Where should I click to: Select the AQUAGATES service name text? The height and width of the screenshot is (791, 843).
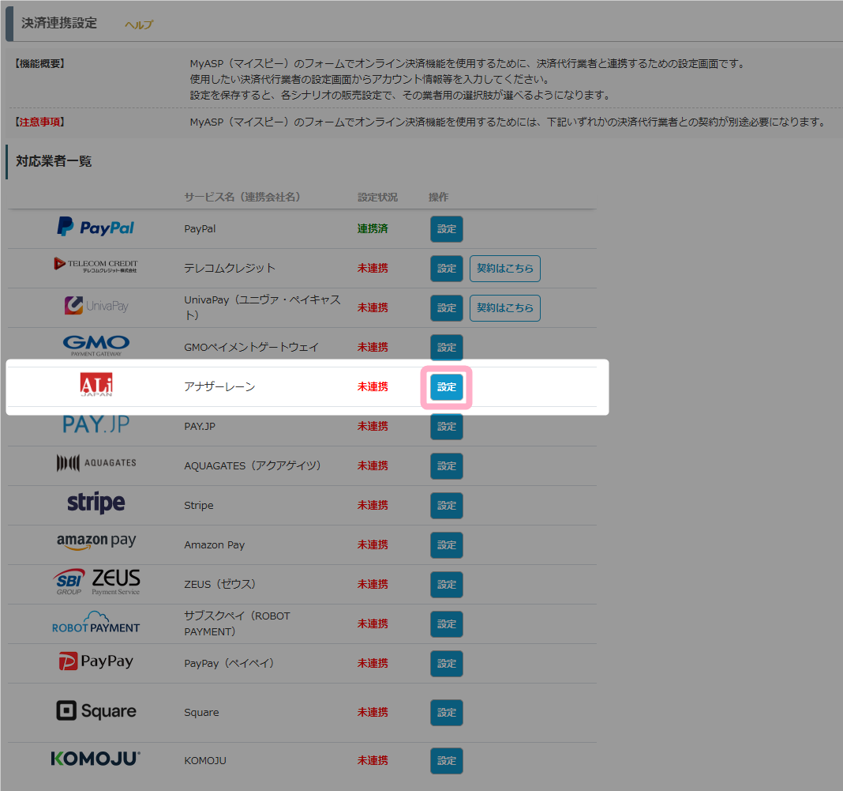point(253,465)
